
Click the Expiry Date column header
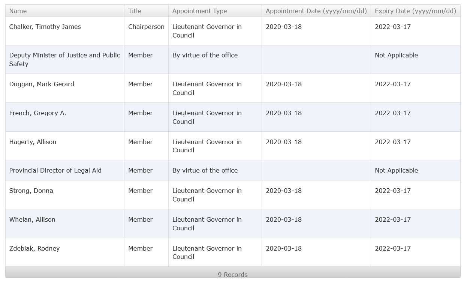tap(415, 11)
